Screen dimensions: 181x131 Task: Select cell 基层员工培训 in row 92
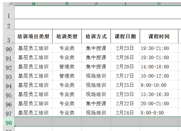pyautogui.click(x=33, y=66)
